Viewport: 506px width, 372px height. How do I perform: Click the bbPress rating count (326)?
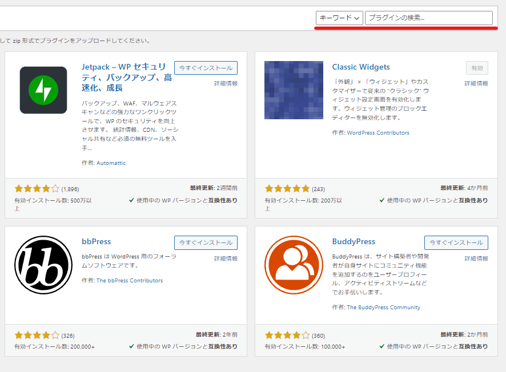point(68,336)
